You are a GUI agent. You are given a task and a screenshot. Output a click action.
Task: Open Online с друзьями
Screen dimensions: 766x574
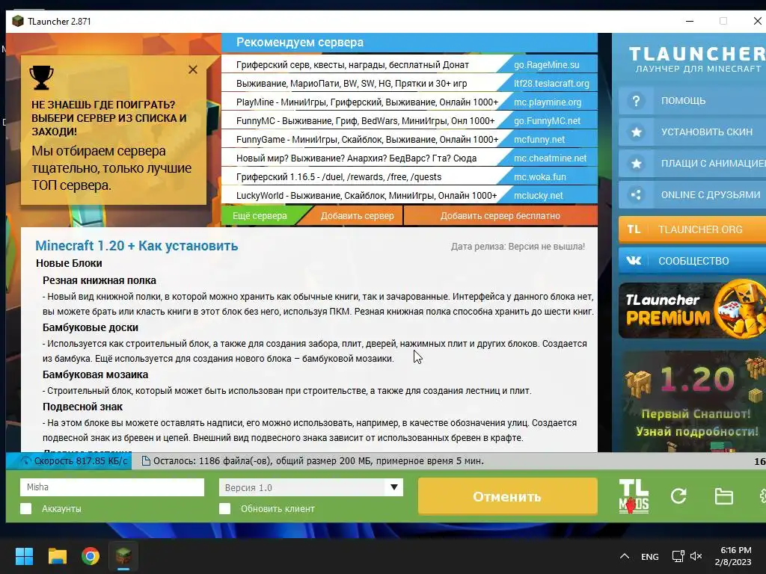[692, 195]
